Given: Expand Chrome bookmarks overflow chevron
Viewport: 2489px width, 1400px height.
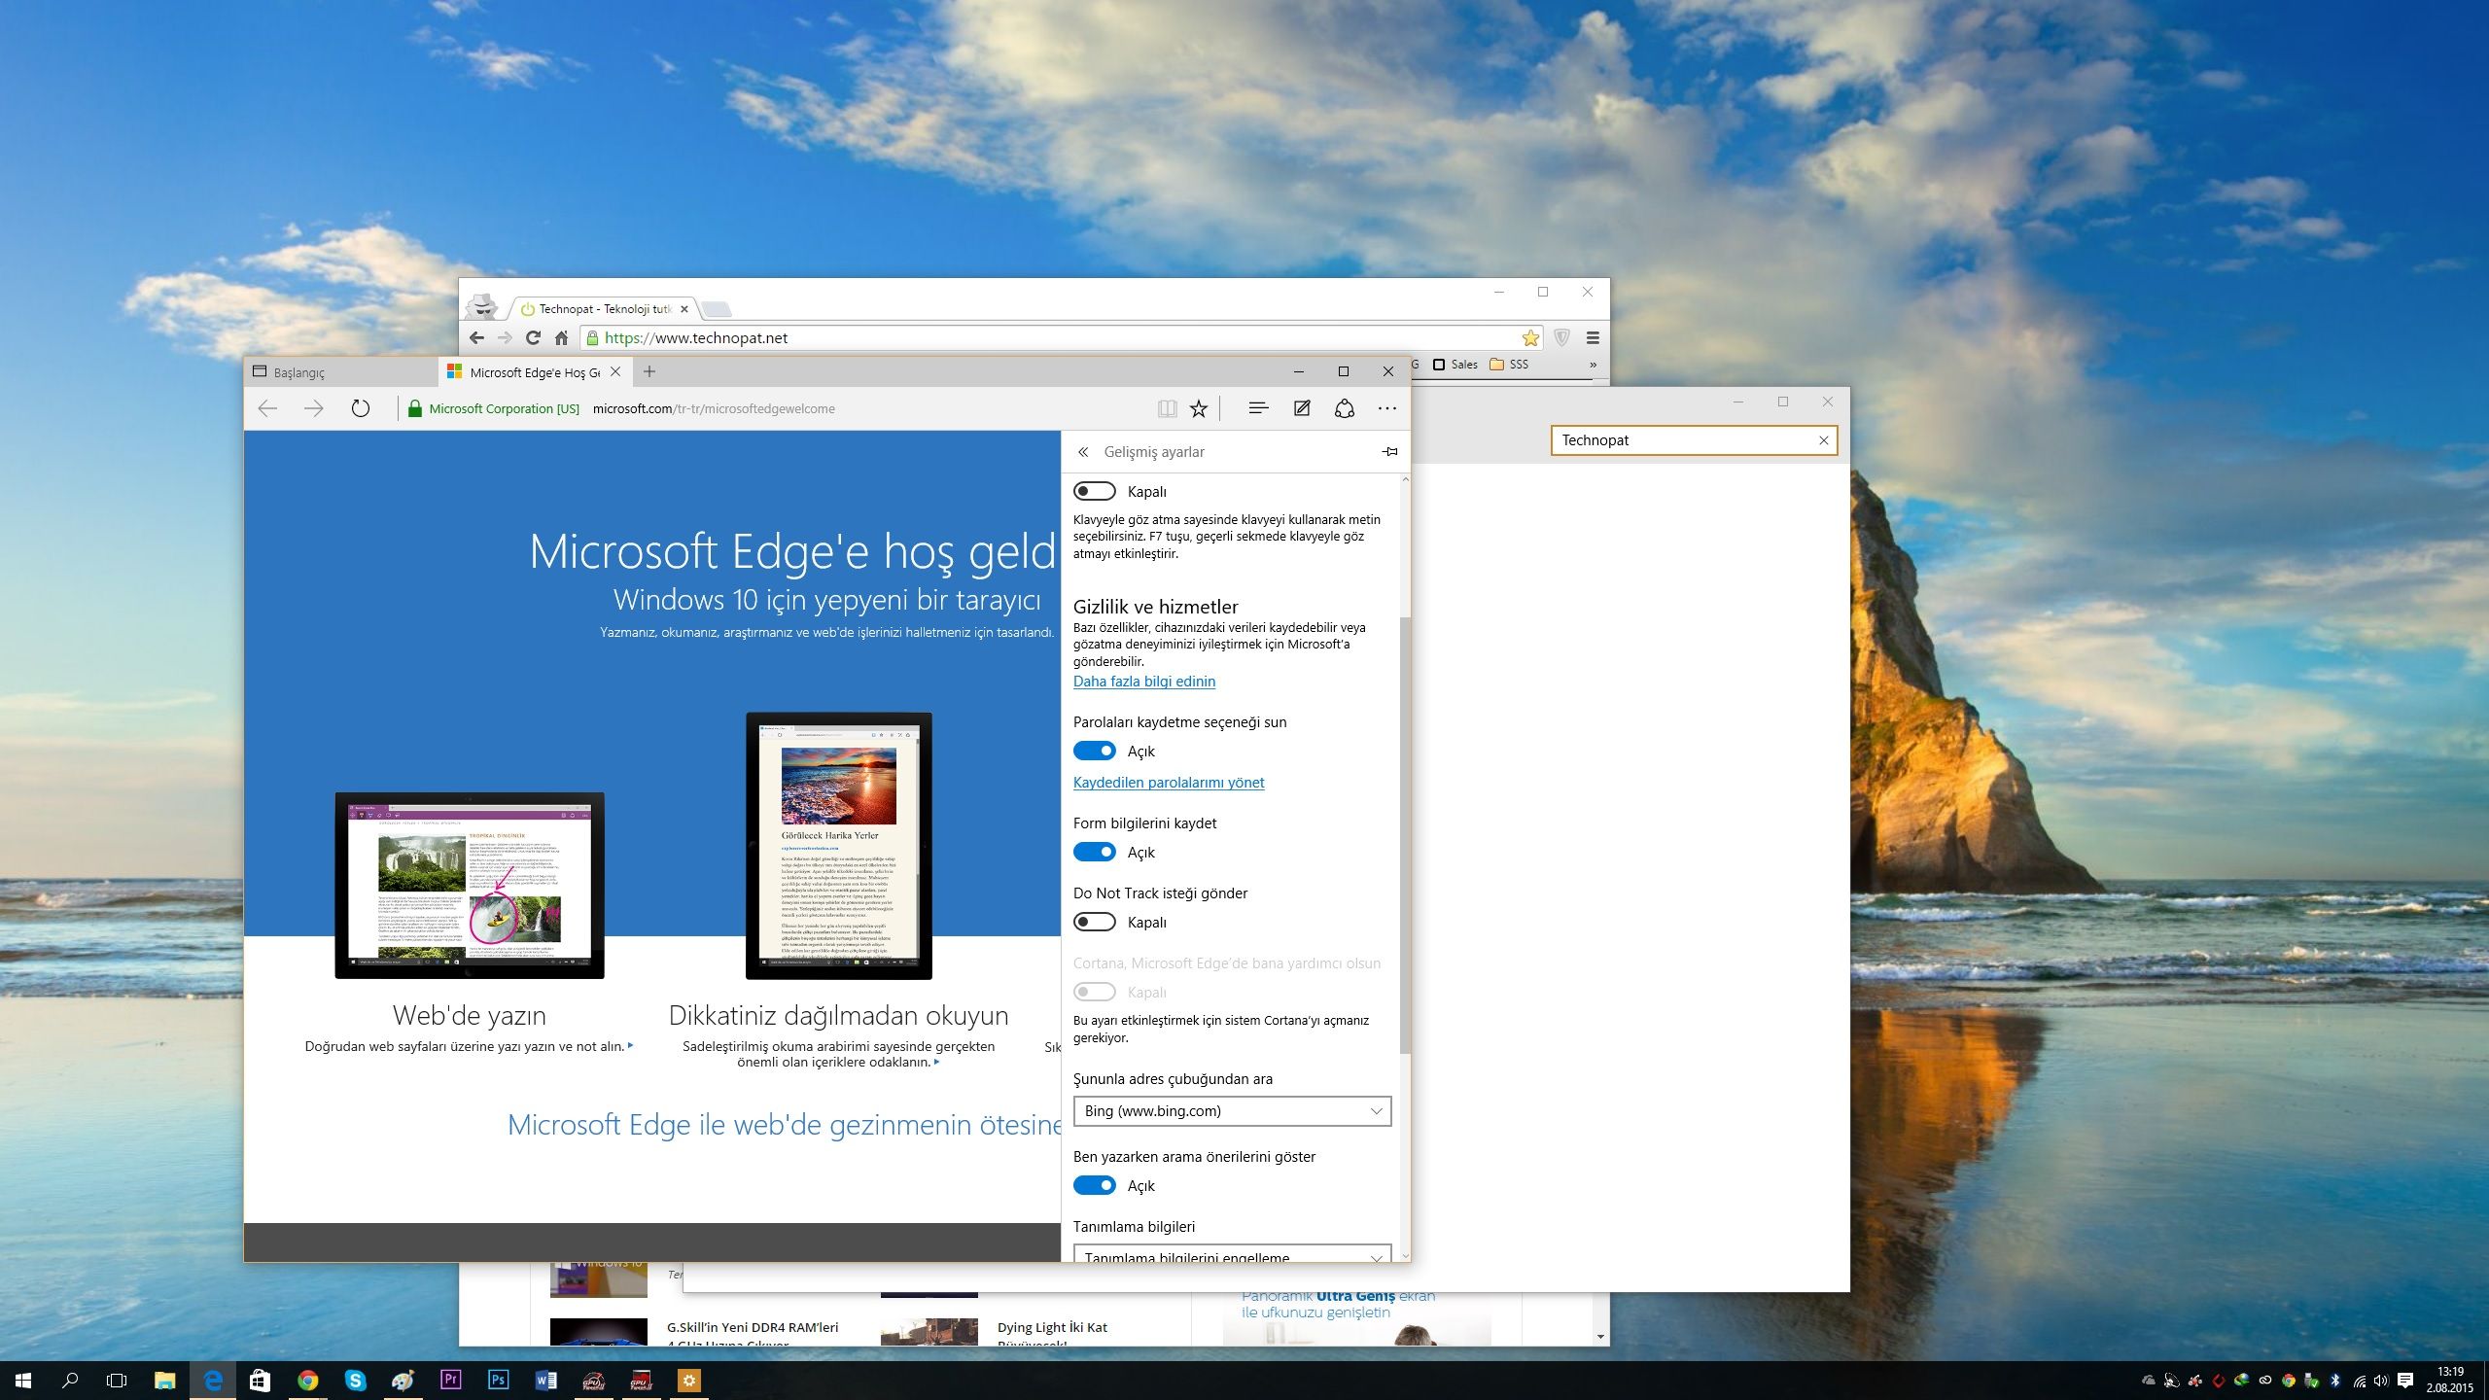Looking at the screenshot, I should click(1593, 365).
